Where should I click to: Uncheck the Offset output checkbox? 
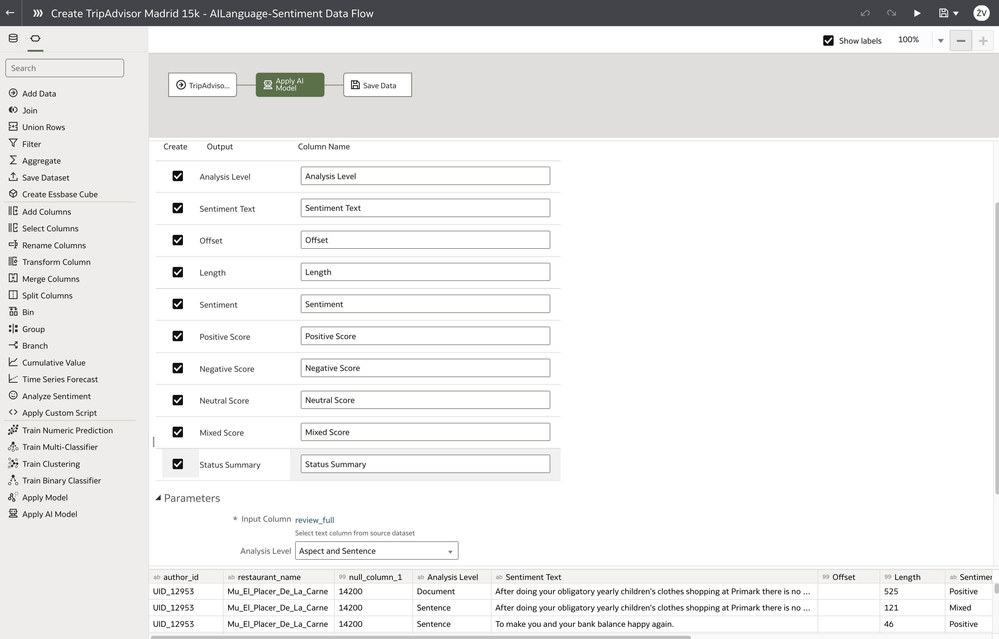click(x=178, y=240)
